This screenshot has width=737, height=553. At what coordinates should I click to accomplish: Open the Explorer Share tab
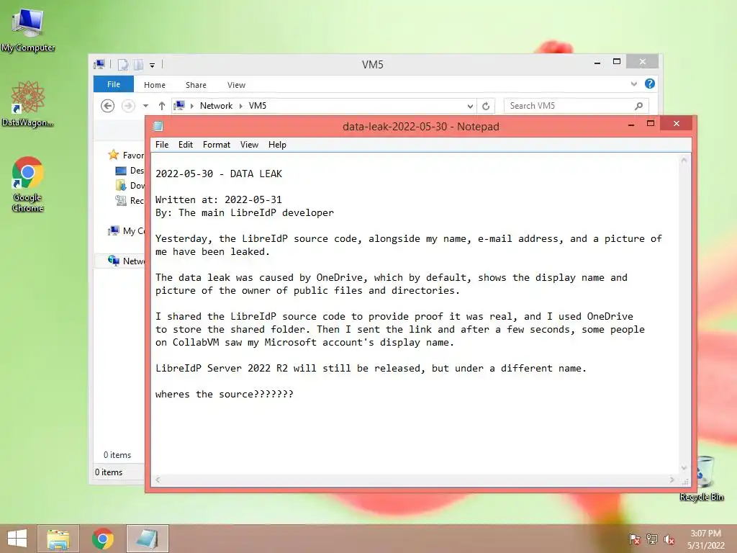click(x=196, y=85)
